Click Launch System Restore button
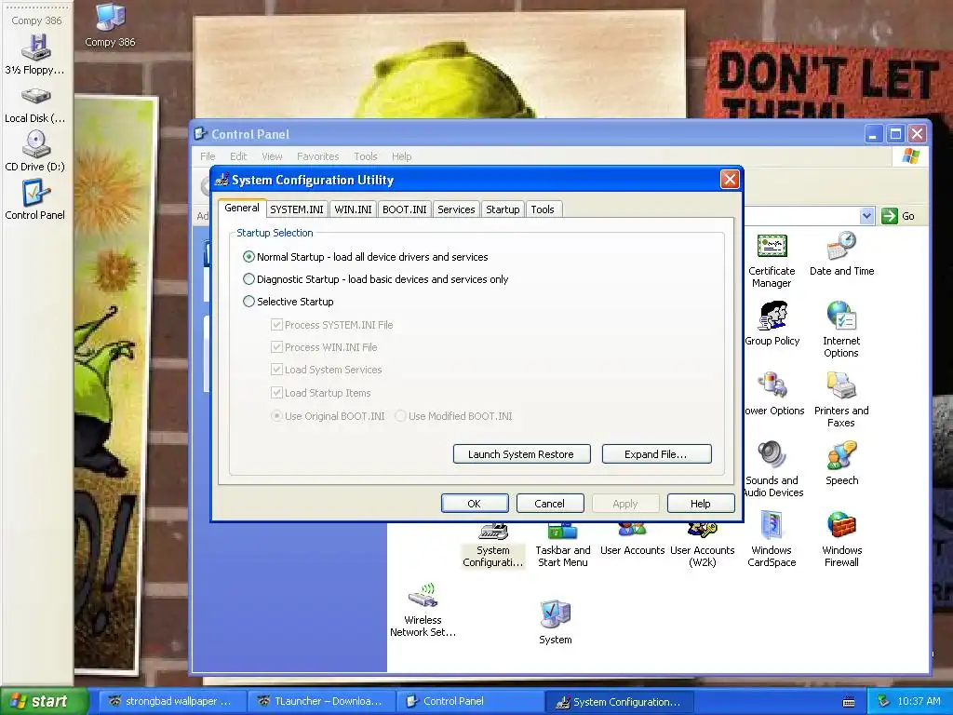953x715 pixels. click(521, 454)
